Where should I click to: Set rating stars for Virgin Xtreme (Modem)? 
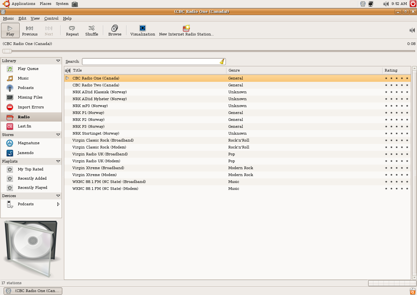tap(397, 175)
